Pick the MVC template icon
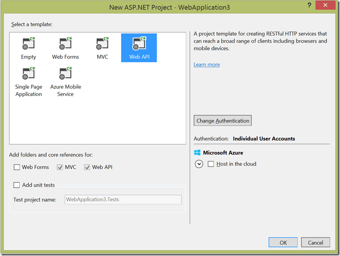Image resolution: width=340 pixels, height=256 pixels. pos(102,43)
